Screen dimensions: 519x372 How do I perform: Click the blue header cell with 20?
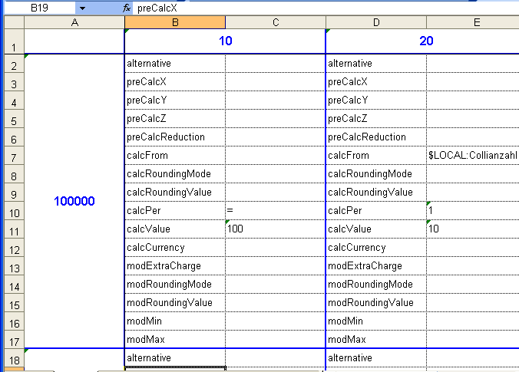pyautogui.click(x=425, y=41)
